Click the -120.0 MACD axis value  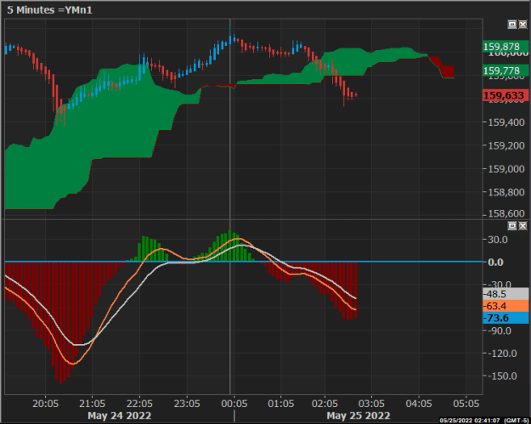point(502,353)
